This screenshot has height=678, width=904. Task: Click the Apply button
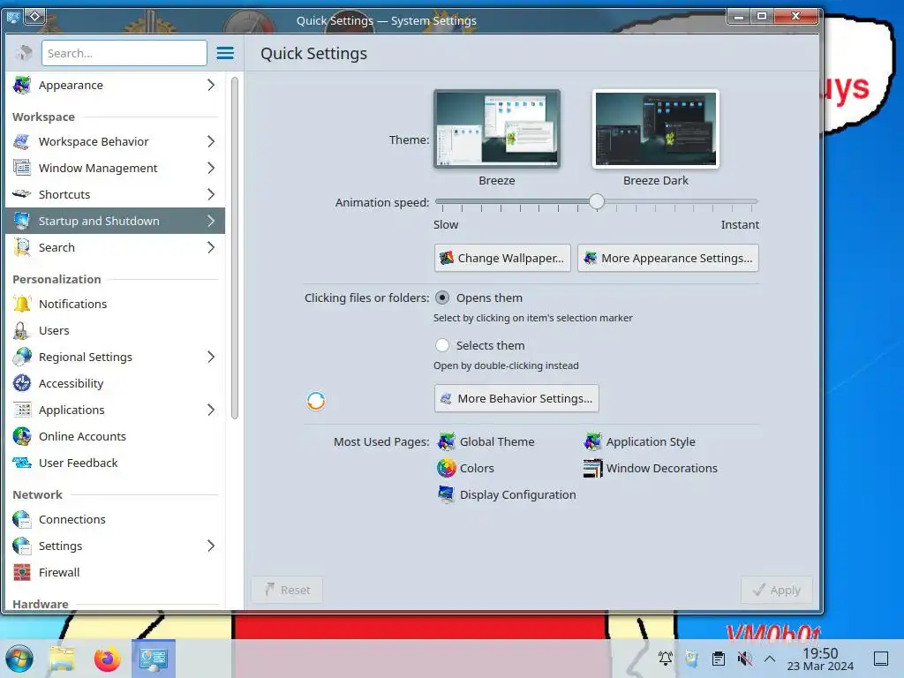click(x=777, y=591)
